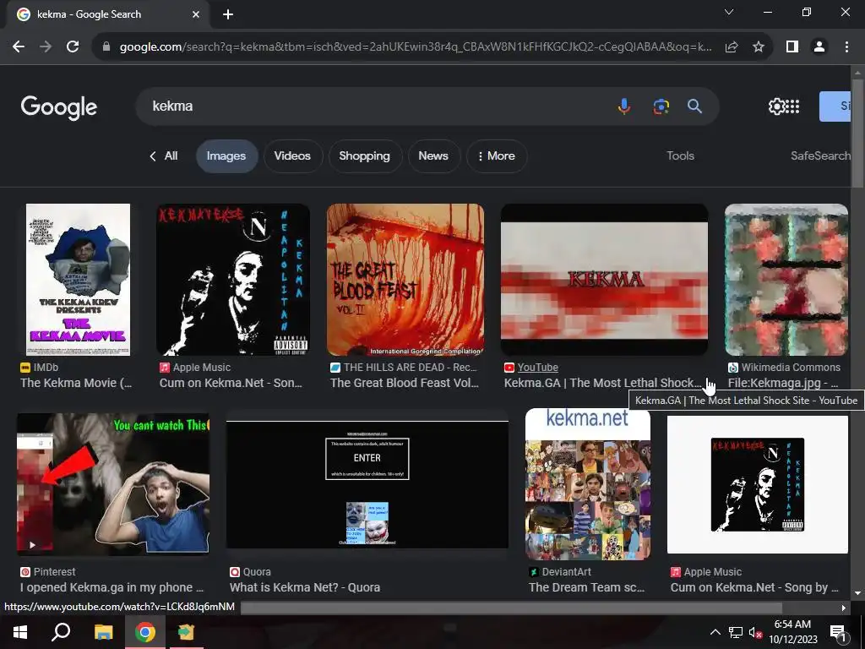Close the kekma Google Search tab

pyautogui.click(x=196, y=14)
